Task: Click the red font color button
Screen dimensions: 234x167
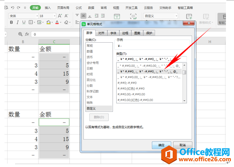Action: (57, 22)
